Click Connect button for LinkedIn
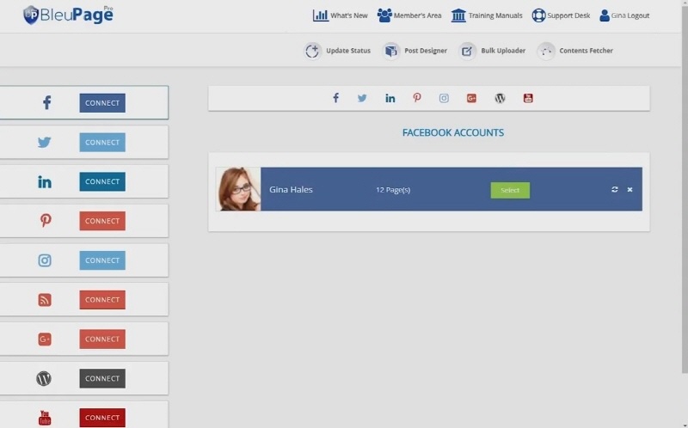The width and height of the screenshot is (688, 428). 102,181
